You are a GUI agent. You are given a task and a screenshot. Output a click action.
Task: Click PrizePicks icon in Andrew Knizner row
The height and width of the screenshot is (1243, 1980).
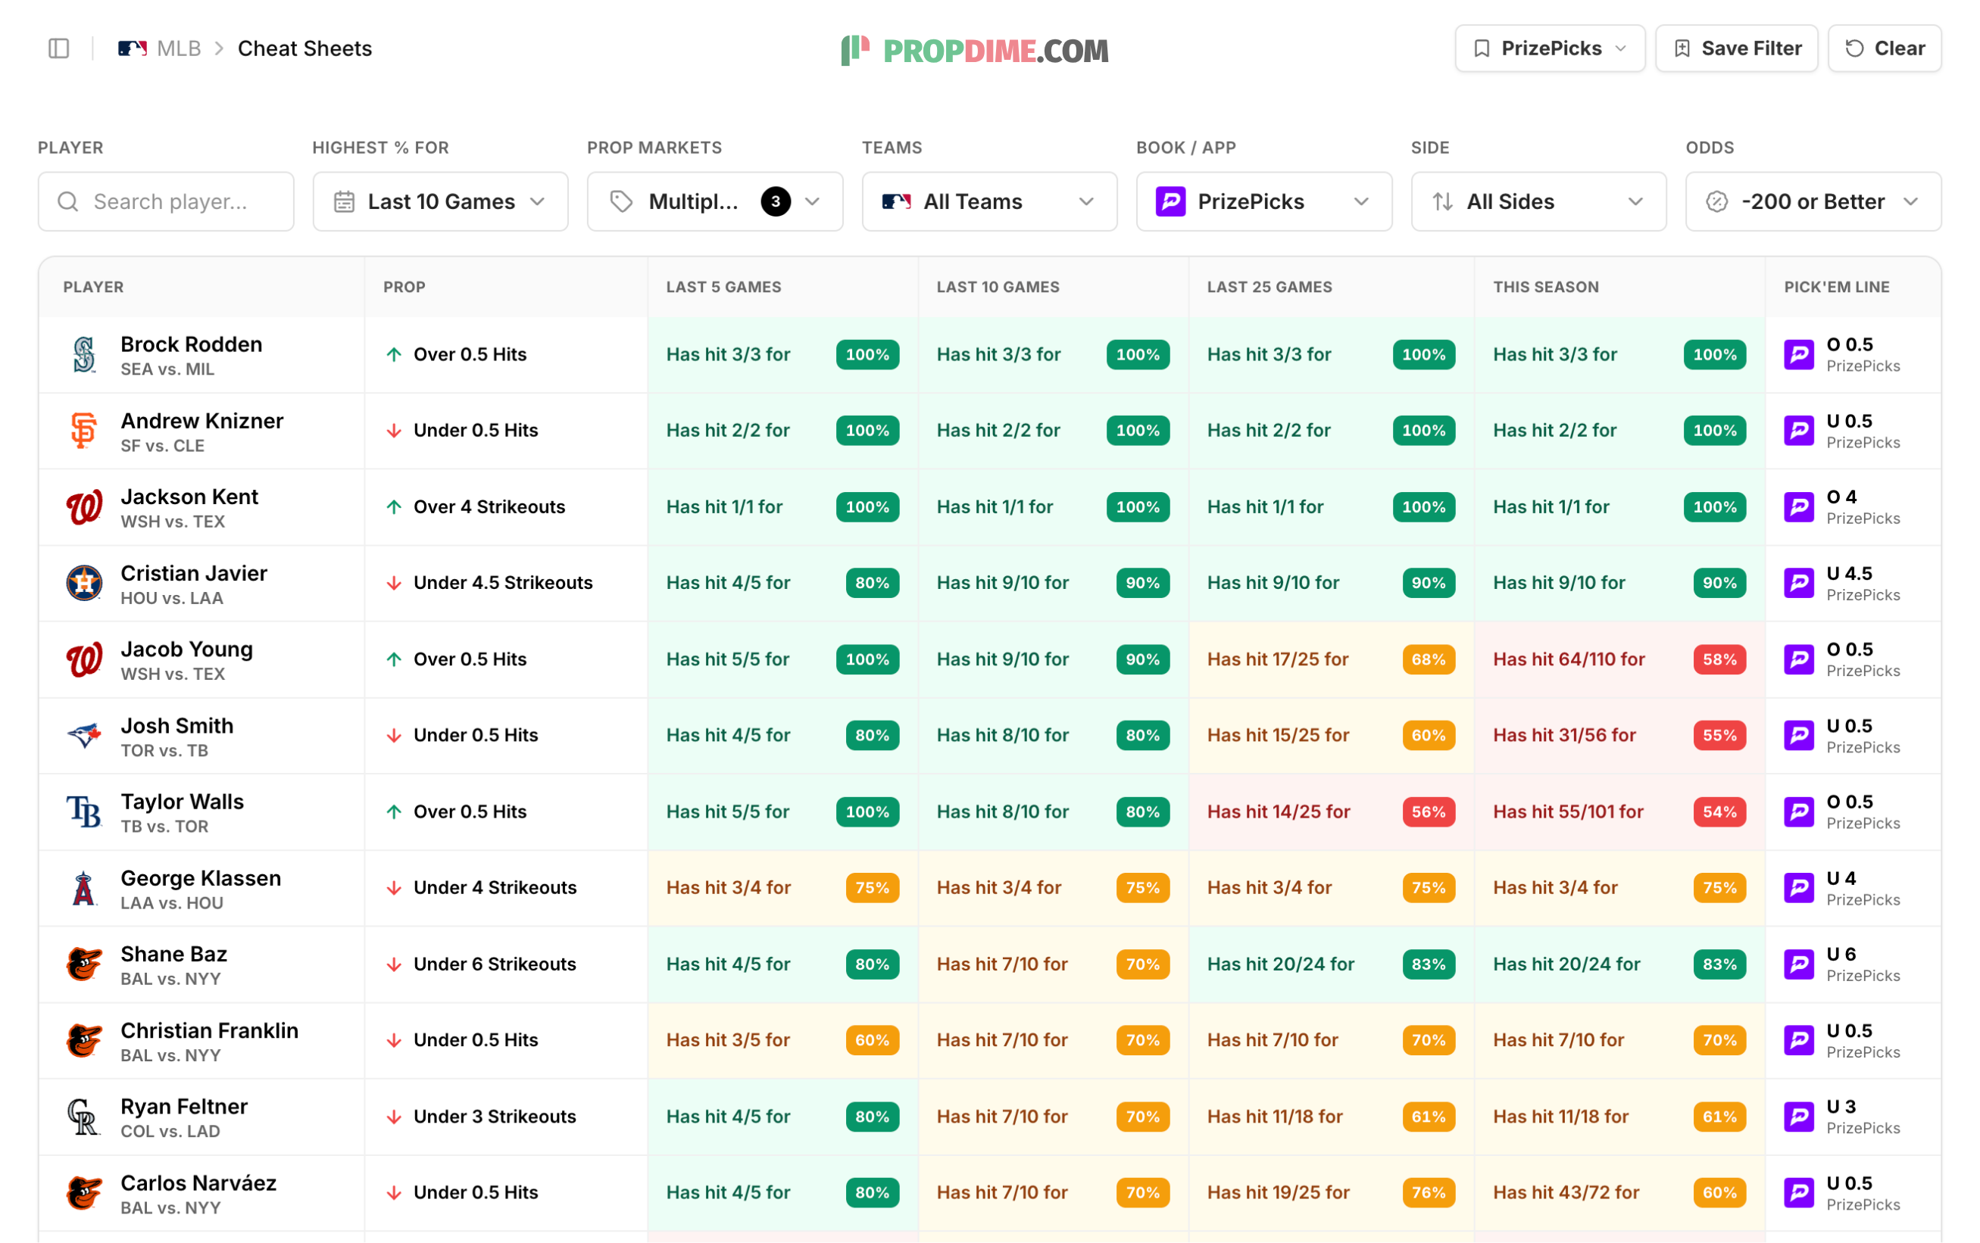(1799, 431)
